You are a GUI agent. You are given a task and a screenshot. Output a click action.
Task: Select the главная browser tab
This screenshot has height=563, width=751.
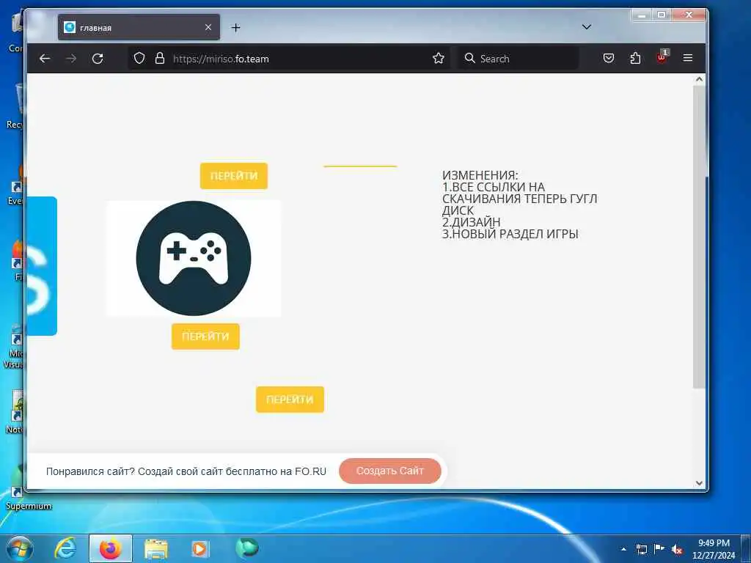pyautogui.click(x=139, y=27)
